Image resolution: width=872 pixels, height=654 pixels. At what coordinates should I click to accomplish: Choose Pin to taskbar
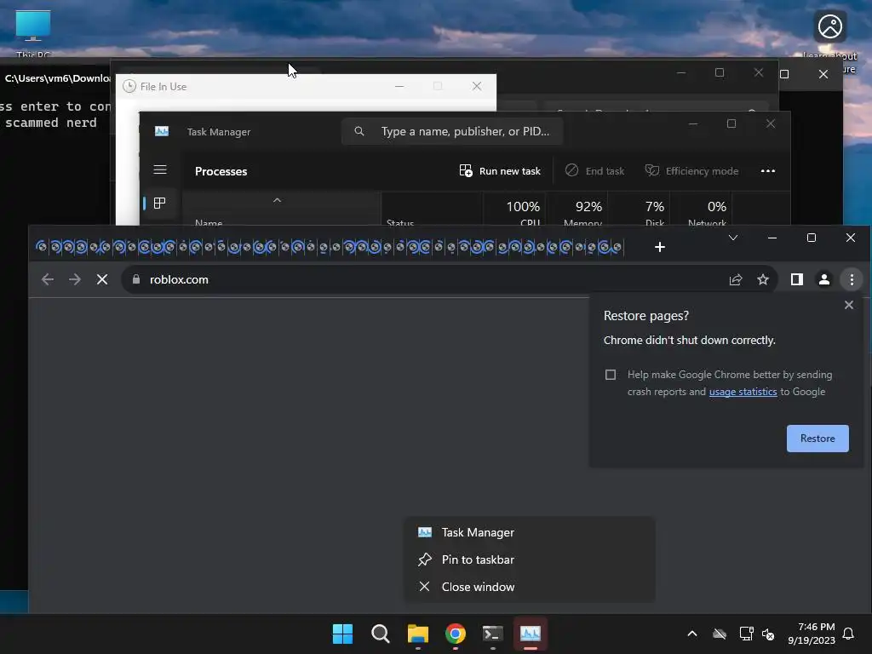[529, 560]
